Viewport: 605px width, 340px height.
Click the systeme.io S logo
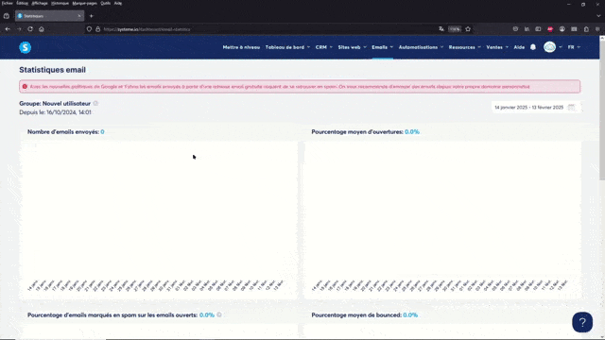tap(26, 47)
